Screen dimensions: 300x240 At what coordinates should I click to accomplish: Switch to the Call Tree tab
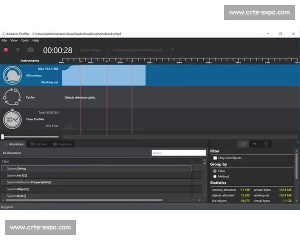point(38,144)
